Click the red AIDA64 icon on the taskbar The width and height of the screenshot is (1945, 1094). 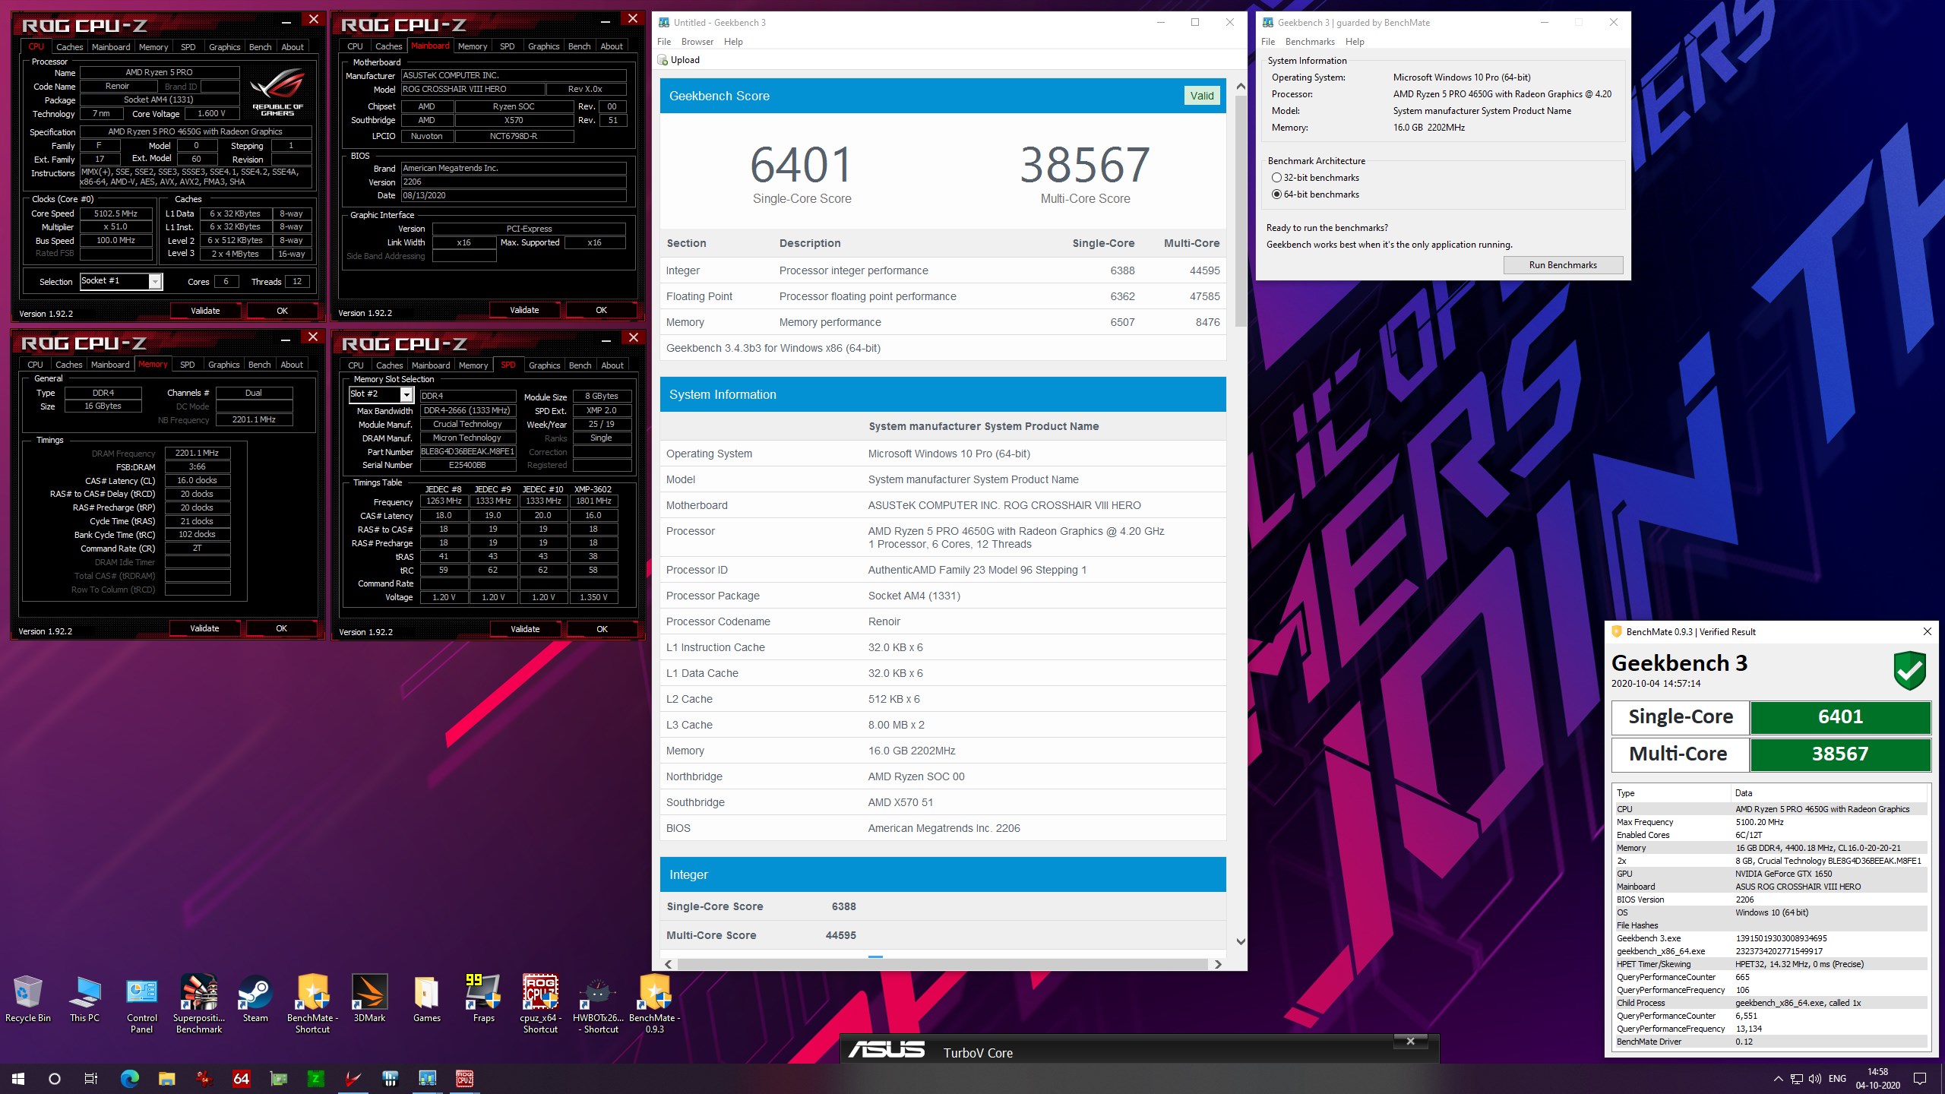[x=242, y=1078]
